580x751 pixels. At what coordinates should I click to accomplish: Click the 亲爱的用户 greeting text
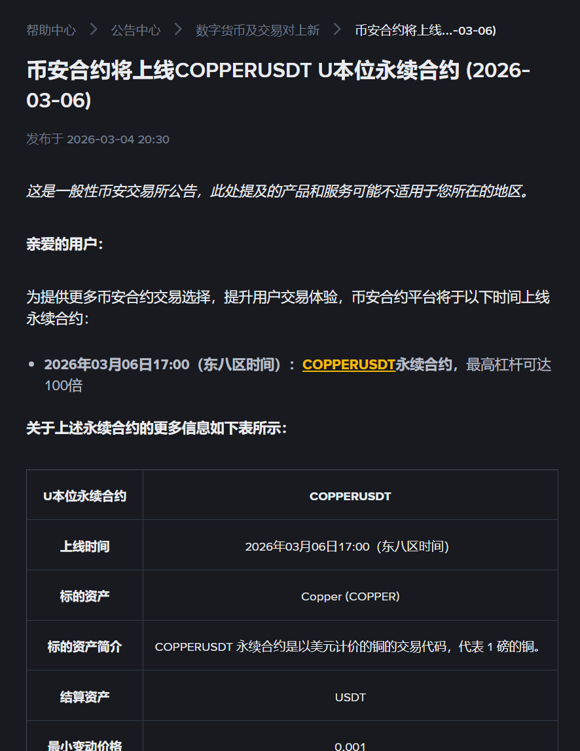[65, 244]
